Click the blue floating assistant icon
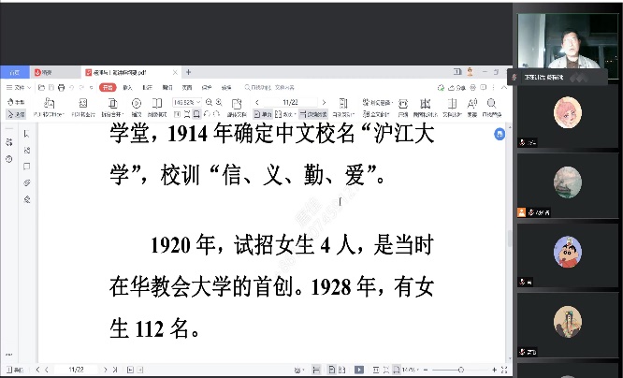623x378 pixels. pyautogui.click(x=500, y=134)
